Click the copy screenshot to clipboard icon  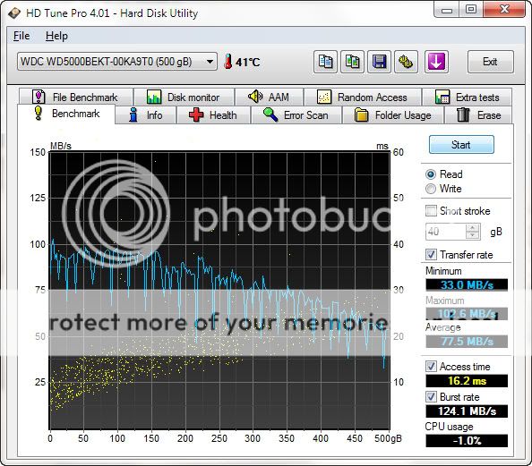pos(352,62)
